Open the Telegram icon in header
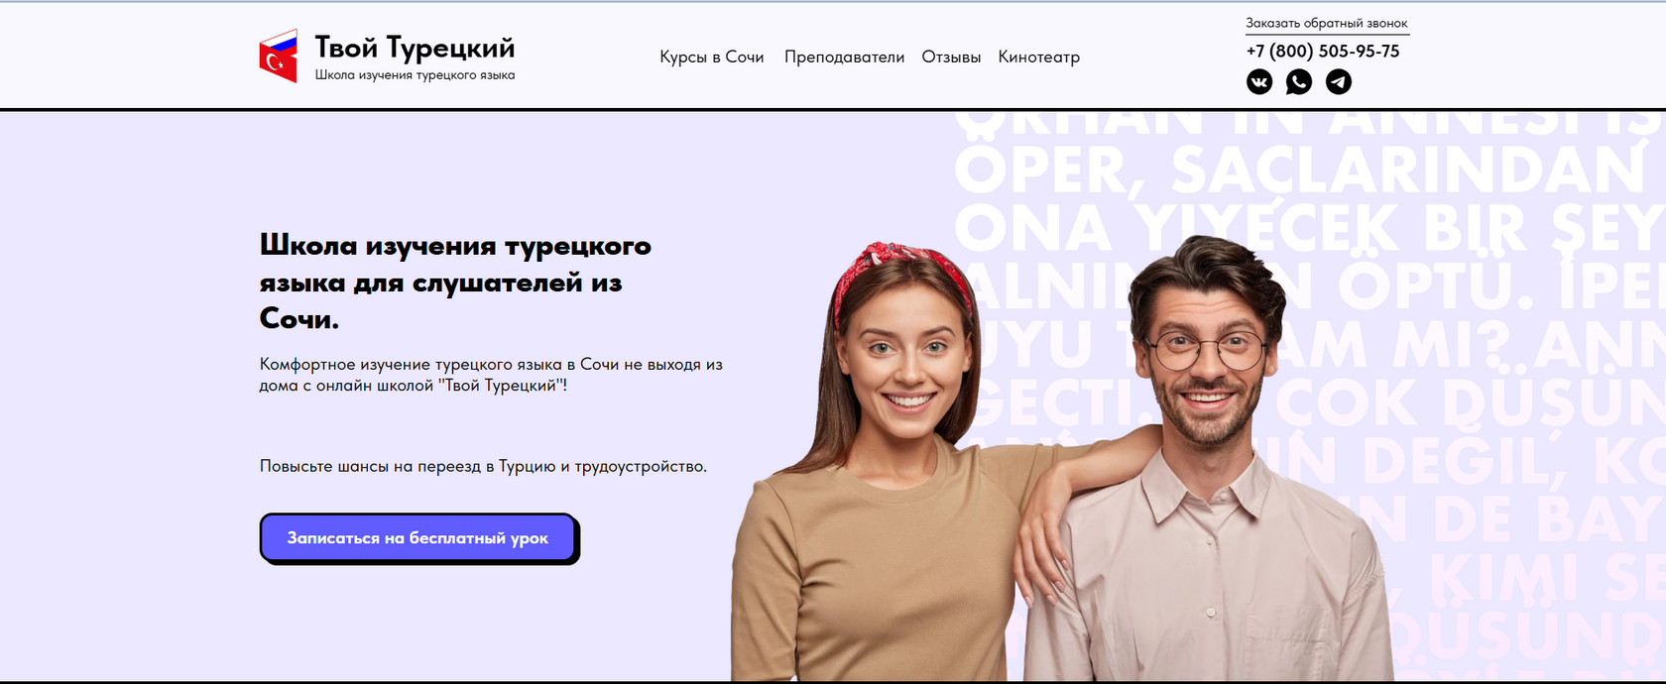Viewport: 1666px width, 684px height. (1339, 81)
